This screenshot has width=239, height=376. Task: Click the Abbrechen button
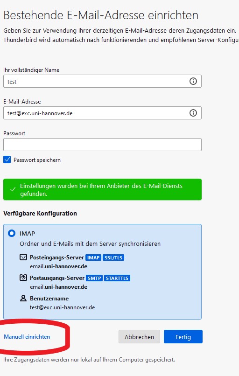pyautogui.click(x=139, y=337)
